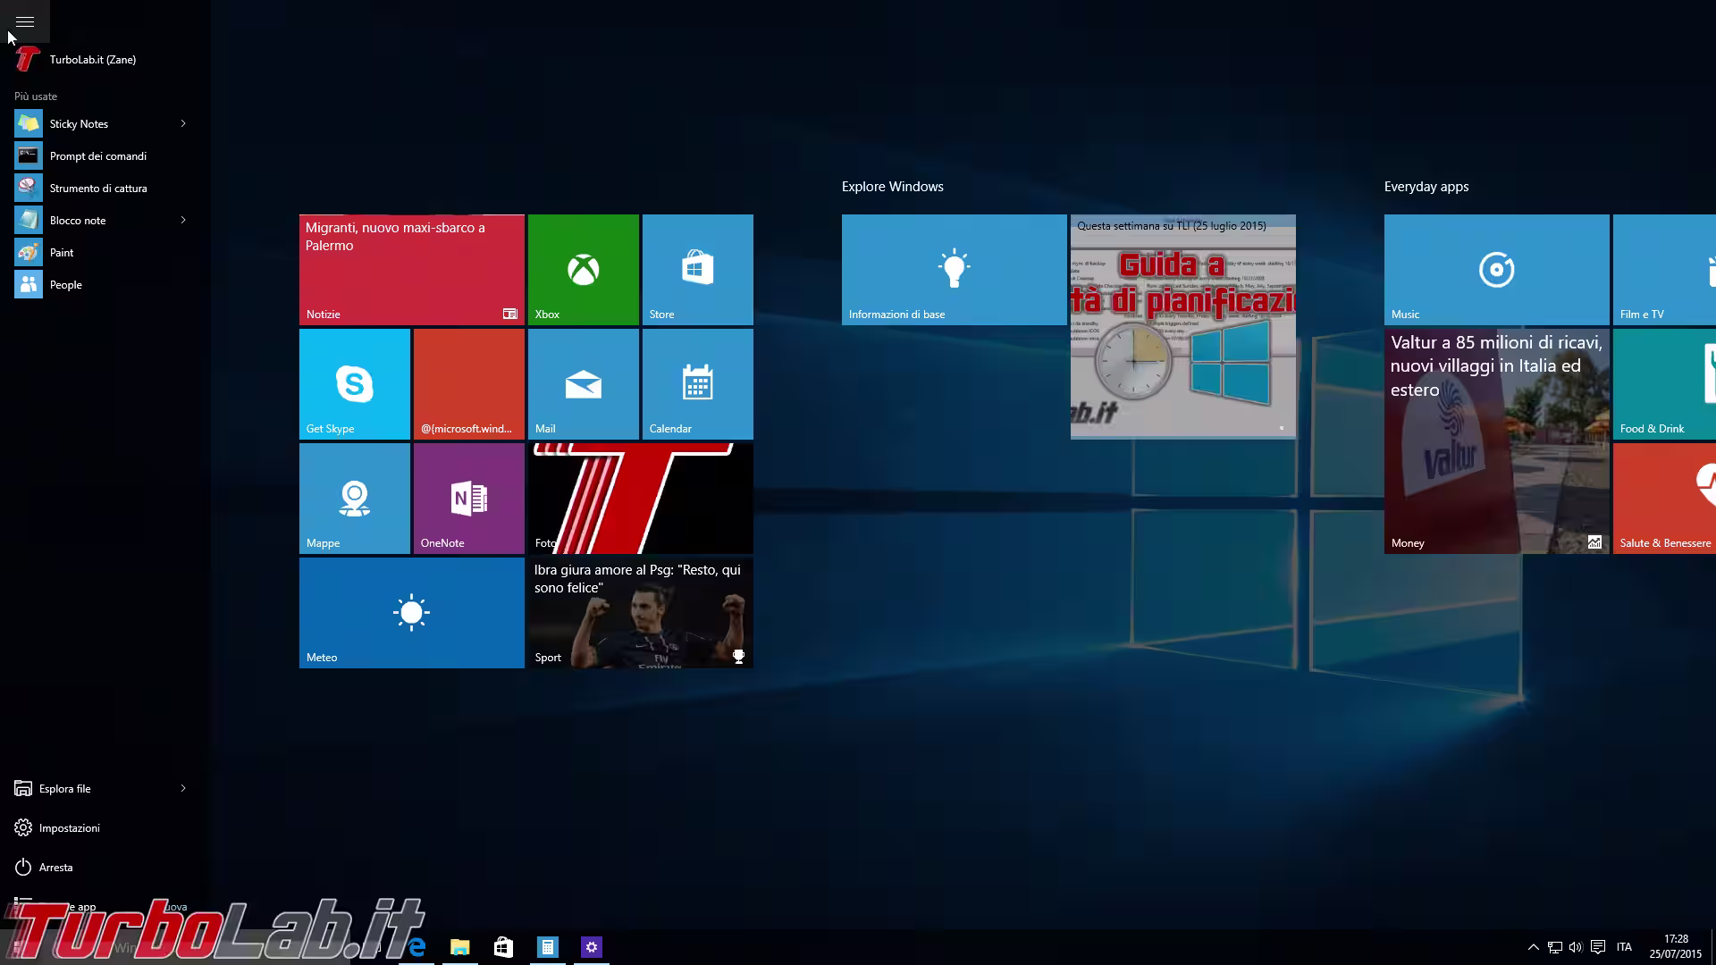Expand the Esplora file submenu arrow
Viewport: 1716px width, 965px height.
[183, 788]
